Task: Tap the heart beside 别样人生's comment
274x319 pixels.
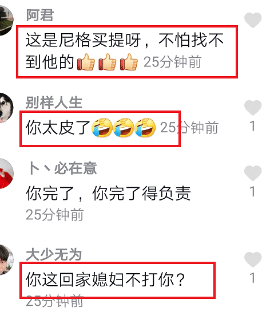Action: pyautogui.click(x=253, y=108)
